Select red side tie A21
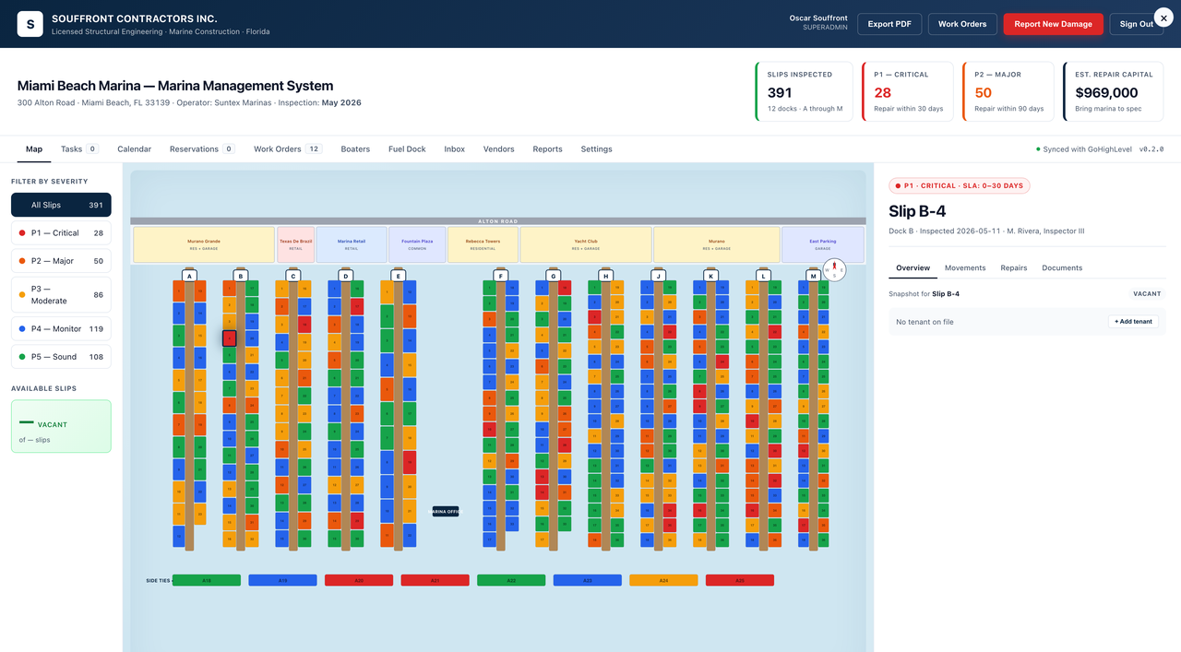Image resolution: width=1181 pixels, height=652 pixels. (x=435, y=580)
